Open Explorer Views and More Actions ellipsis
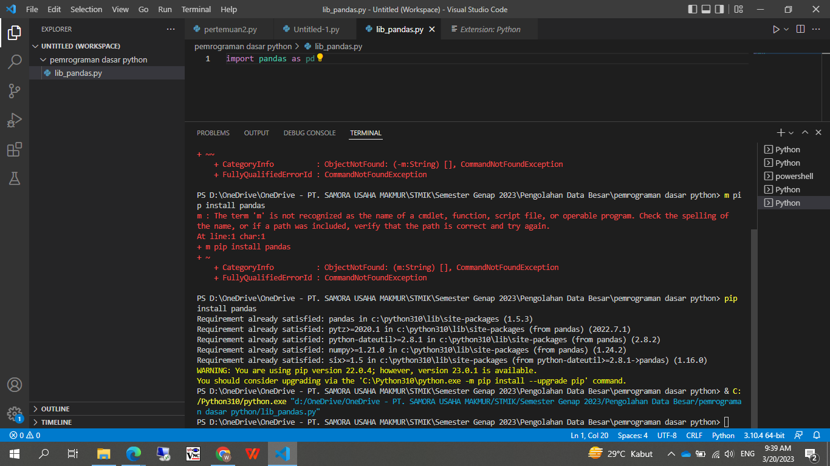This screenshot has width=830, height=466. pyautogui.click(x=171, y=29)
